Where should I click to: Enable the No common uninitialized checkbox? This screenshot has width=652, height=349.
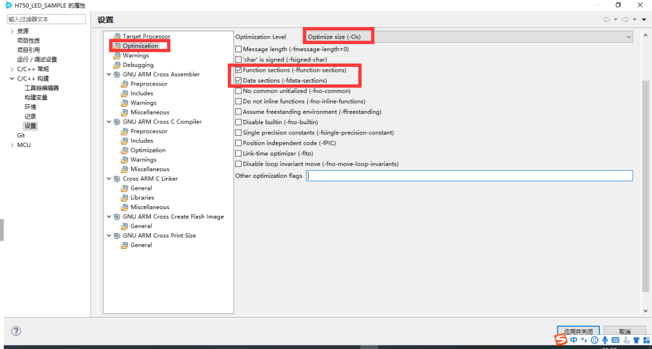pos(238,91)
